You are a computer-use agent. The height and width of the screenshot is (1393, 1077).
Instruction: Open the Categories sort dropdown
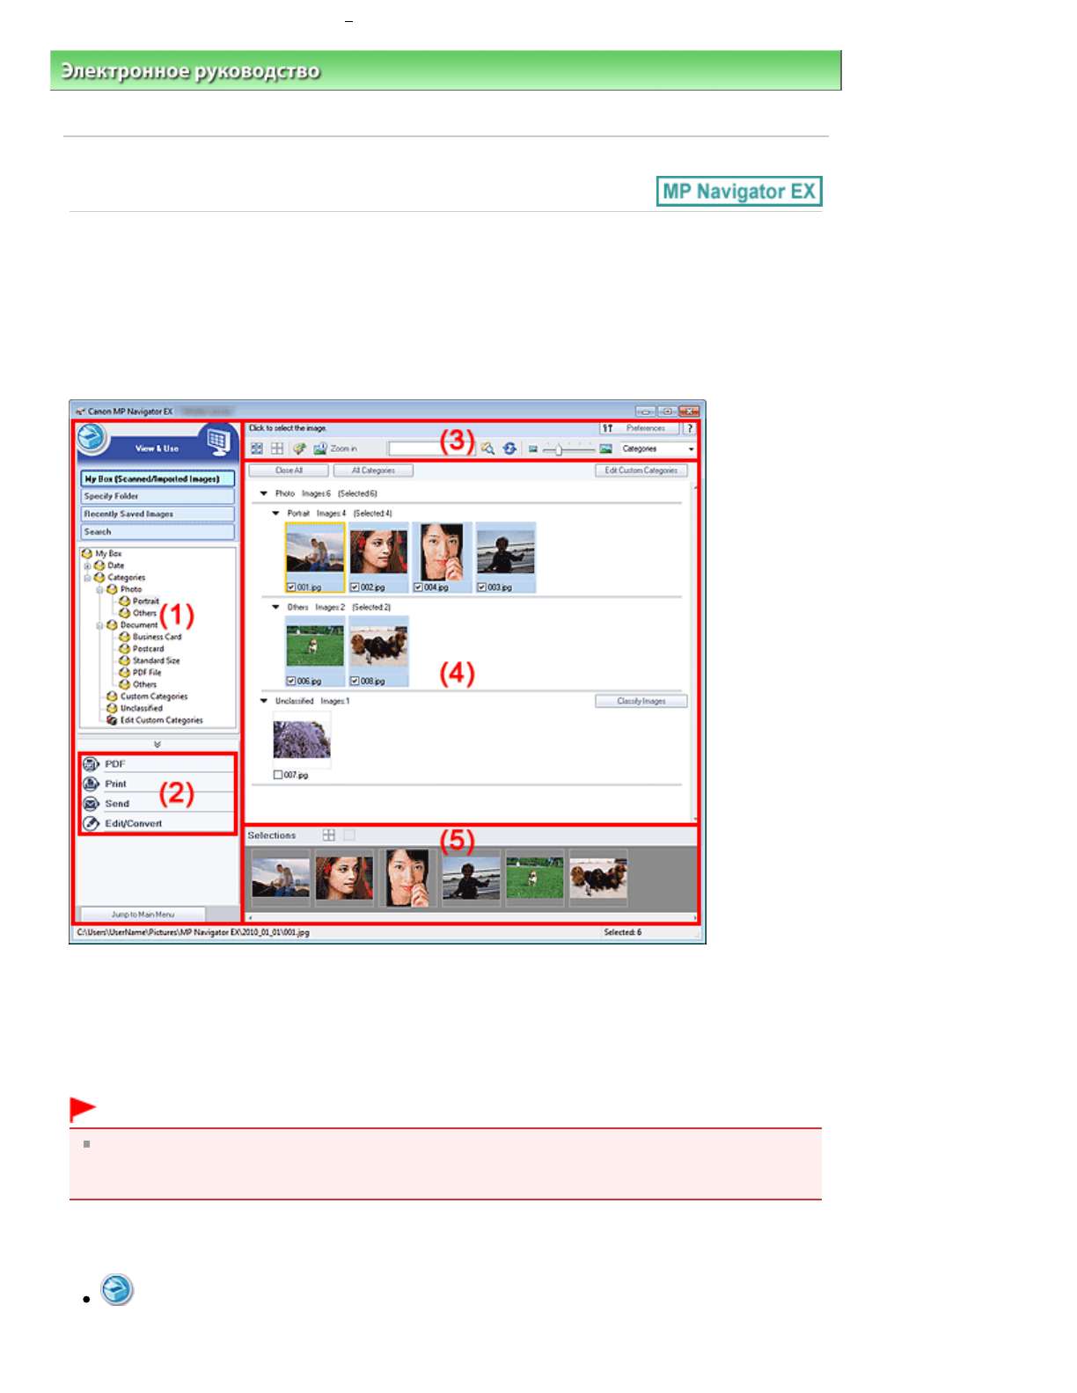pos(657,449)
